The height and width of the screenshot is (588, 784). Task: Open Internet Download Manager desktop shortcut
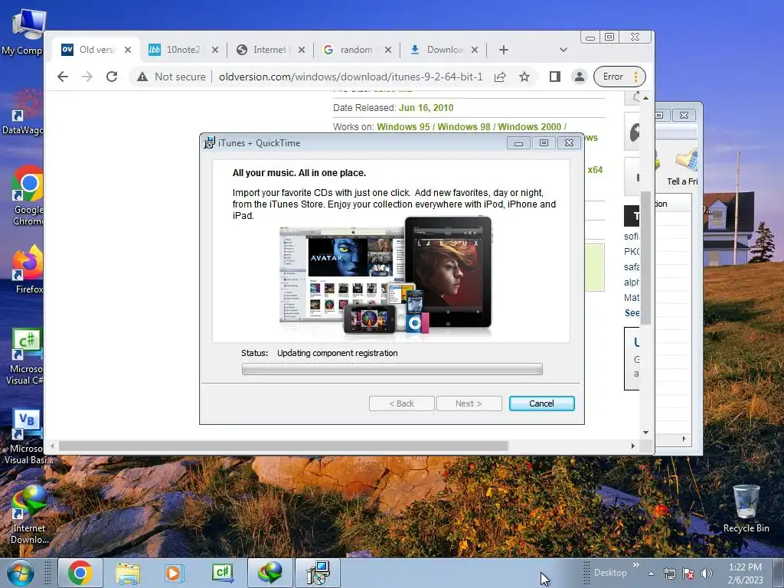29,515
